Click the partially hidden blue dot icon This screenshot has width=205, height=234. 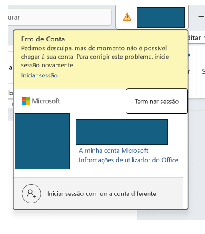point(189,55)
